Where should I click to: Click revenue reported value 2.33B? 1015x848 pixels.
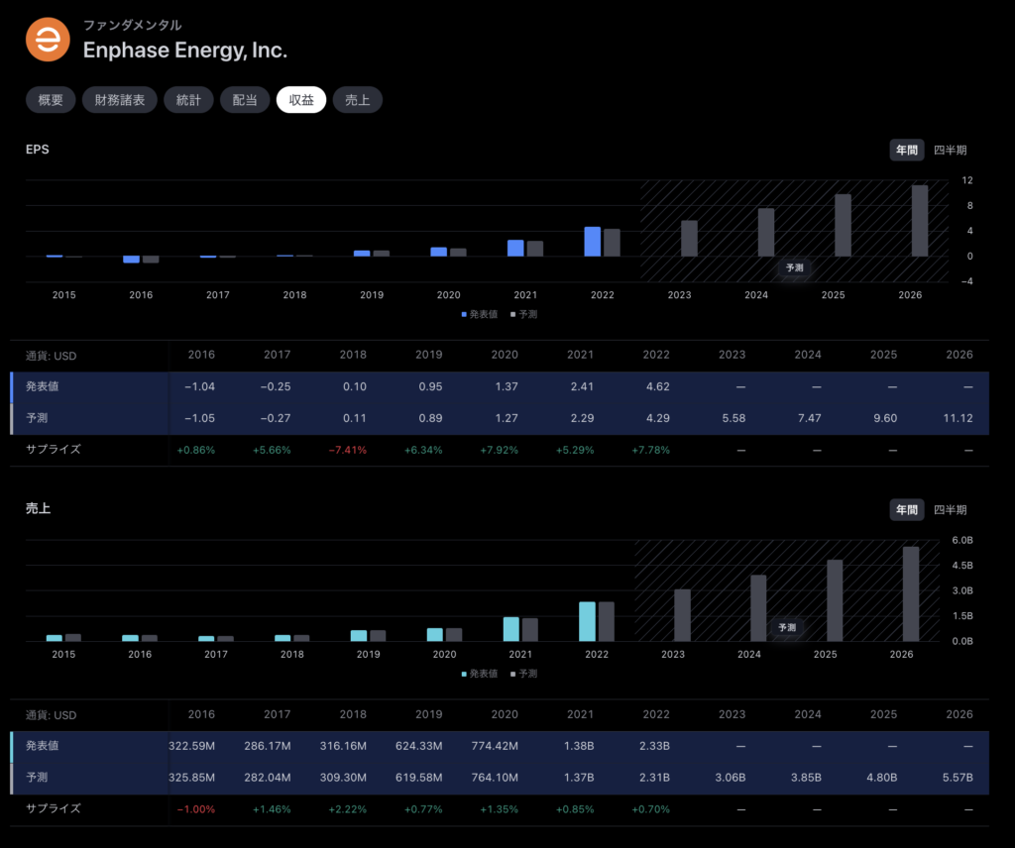(x=654, y=746)
